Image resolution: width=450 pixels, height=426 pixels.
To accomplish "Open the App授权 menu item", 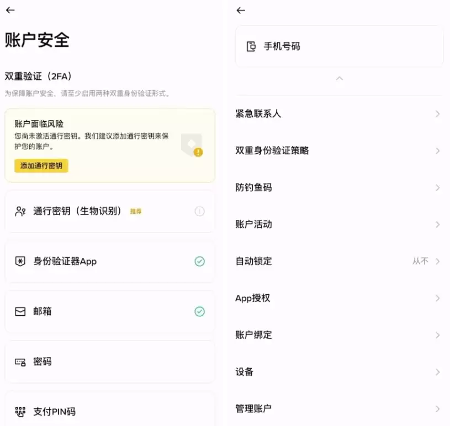I will coord(339,298).
